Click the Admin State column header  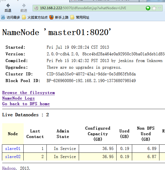pyautogui.click(x=63, y=134)
